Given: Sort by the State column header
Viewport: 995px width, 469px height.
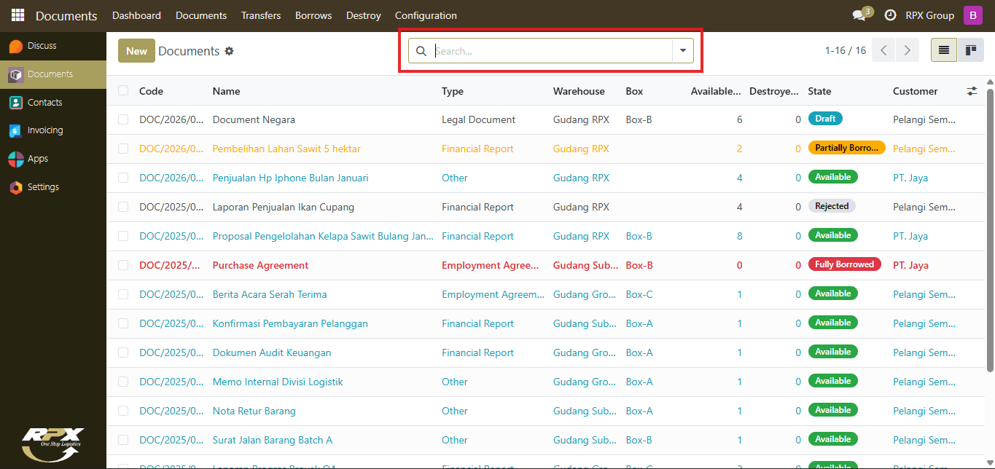Looking at the screenshot, I should pyautogui.click(x=819, y=91).
